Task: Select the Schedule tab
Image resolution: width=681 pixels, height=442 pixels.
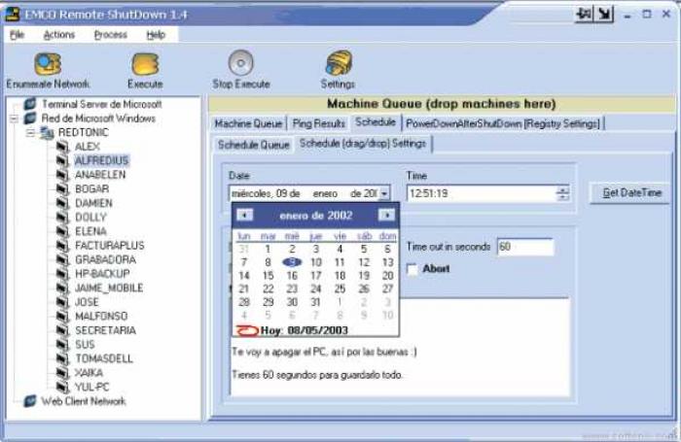Action: 376,121
